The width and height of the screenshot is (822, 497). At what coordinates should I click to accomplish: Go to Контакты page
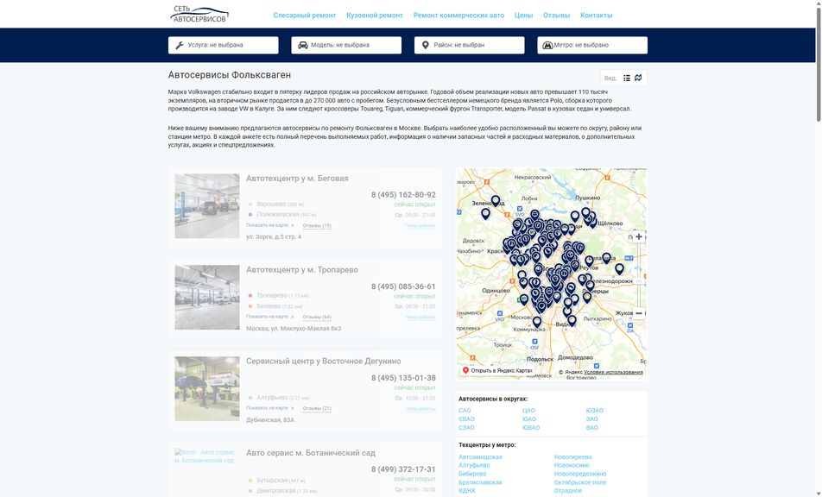pos(596,16)
